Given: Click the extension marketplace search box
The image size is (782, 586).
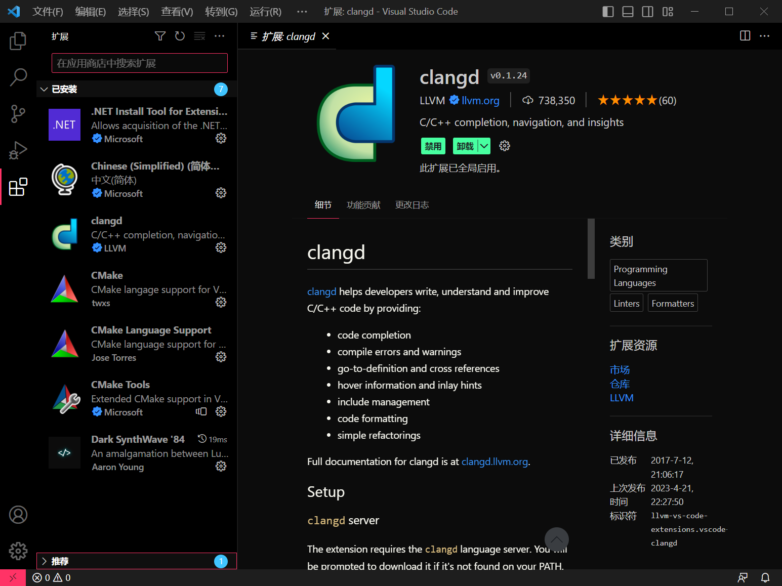Looking at the screenshot, I should pos(139,63).
